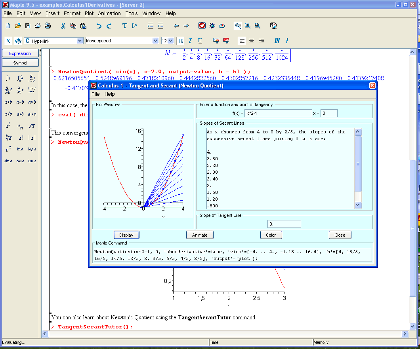Image resolution: width=420 pixels, height=349 pixels.
Task: Toggle Bold formatting button
Action: click(181, 41)
